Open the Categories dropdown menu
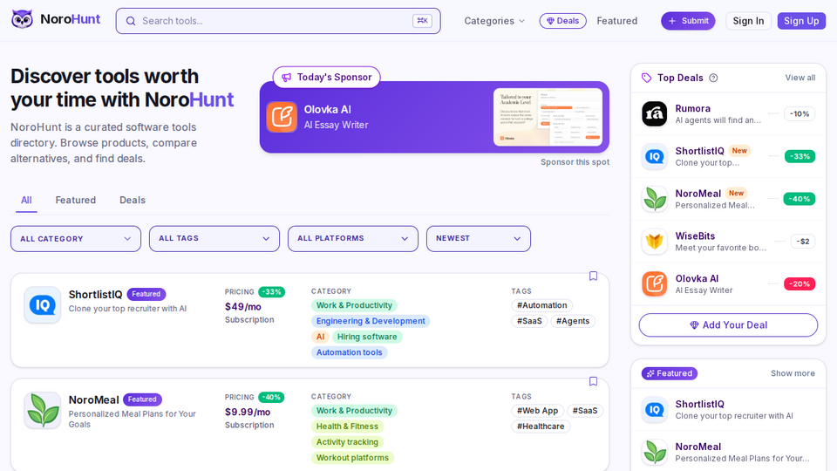The image size is (837, 471). click(494, 21)
